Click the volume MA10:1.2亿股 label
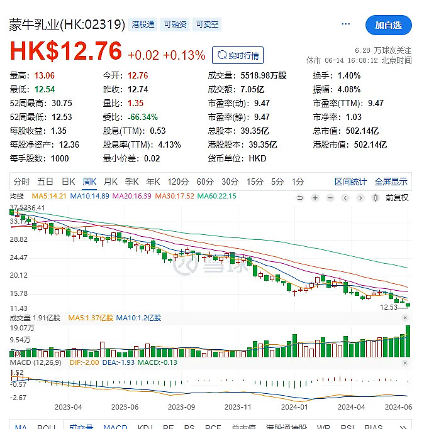The height and width of the screenshot is (429, 429). [x=138, y=318]
